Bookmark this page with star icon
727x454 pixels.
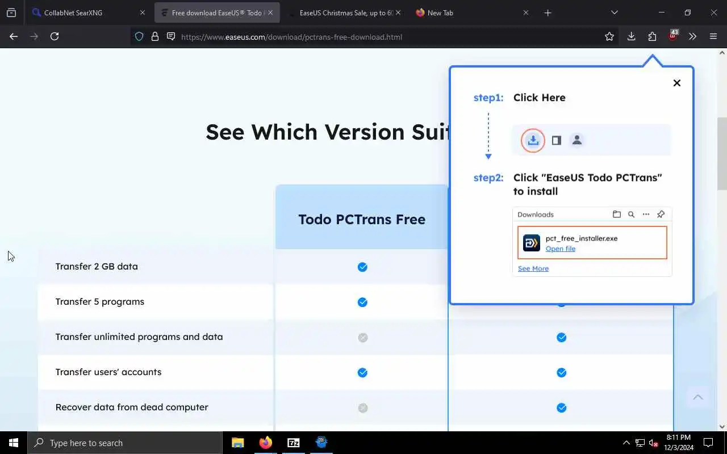(609, 36)
